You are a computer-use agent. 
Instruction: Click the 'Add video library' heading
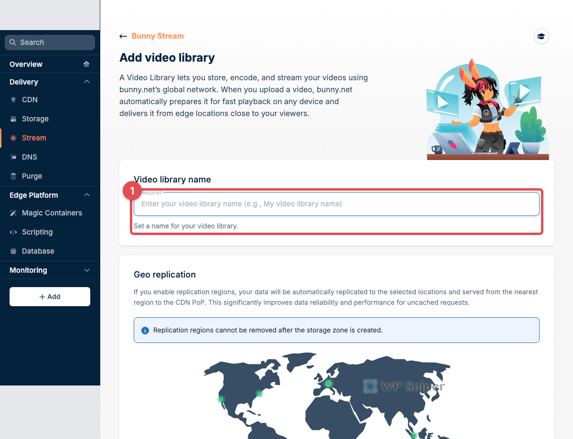tap(167, 58)
